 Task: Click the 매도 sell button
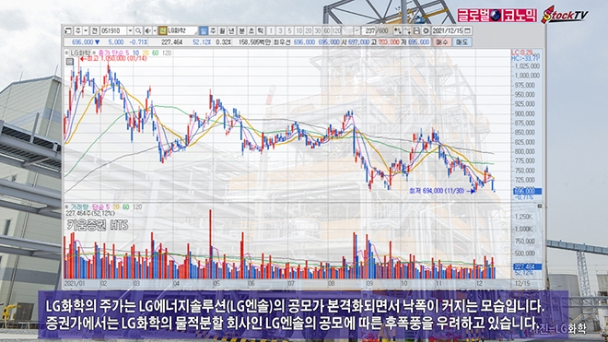tap(462, 41)
